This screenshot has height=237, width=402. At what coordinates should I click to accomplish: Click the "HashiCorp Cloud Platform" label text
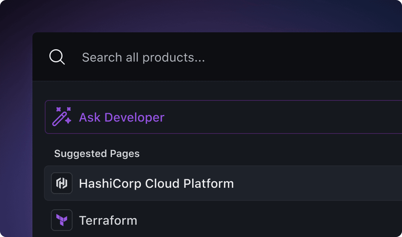156,184
